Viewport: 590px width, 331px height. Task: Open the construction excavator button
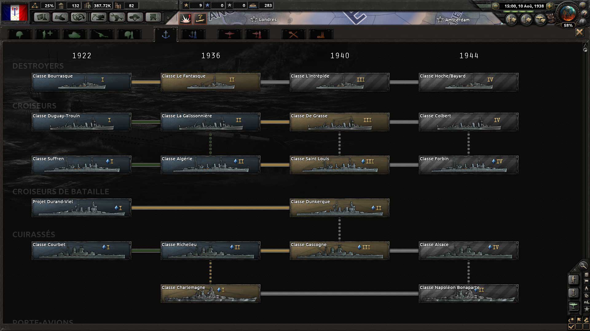click(98, 17)
